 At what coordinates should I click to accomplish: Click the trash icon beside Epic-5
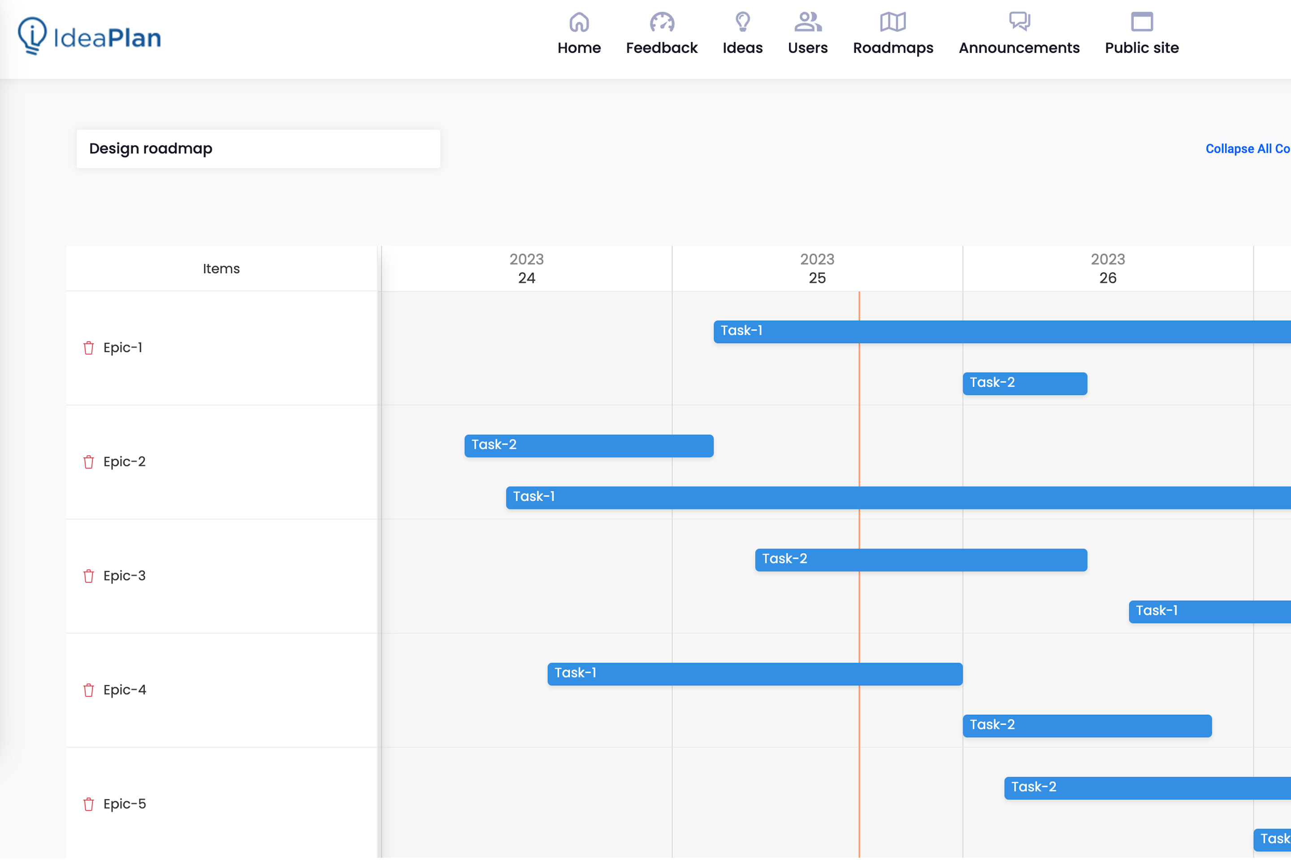point(88,804)
